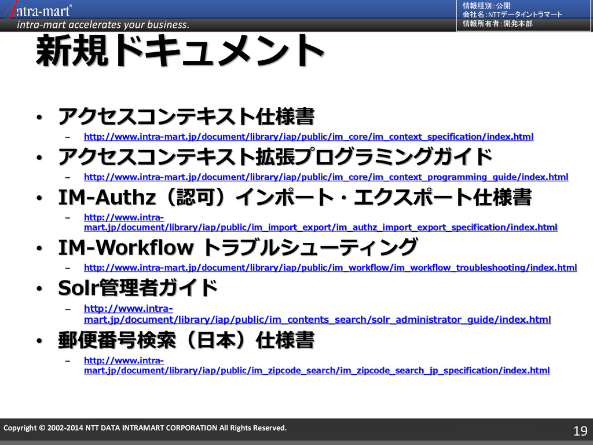593x445 pixels.
Task: Open the solr_administrator_guide link
Action: click(x=317, y=314)
